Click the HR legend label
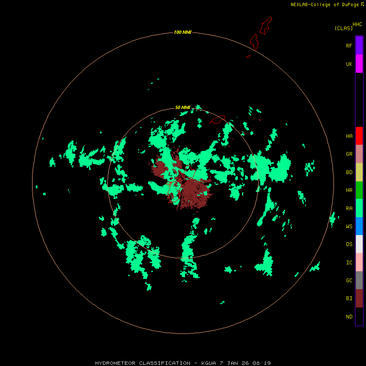This screenshot has height=366, width=366. click(349, 190)
